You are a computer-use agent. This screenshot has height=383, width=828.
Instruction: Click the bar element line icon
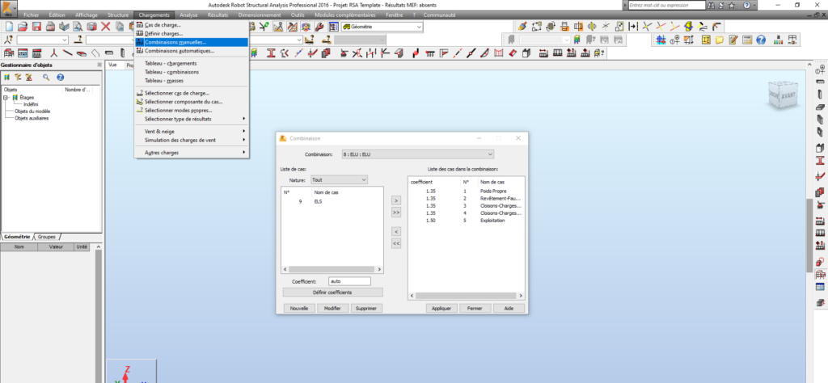tap(68, 53)
